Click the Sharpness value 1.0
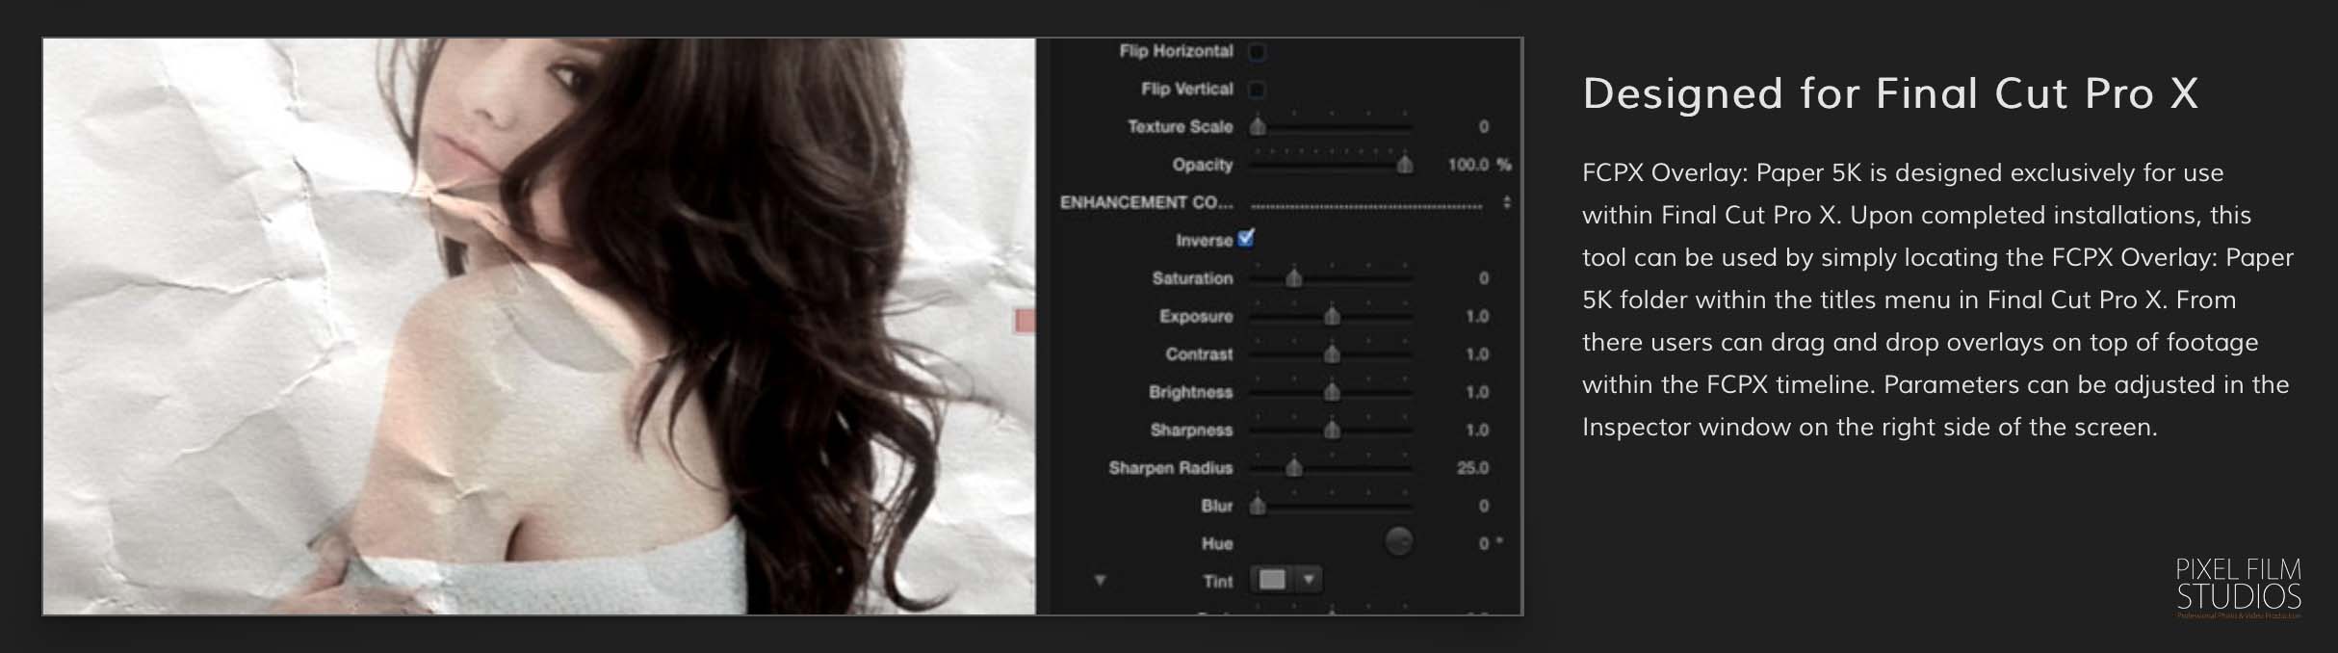 point(1477,430)
